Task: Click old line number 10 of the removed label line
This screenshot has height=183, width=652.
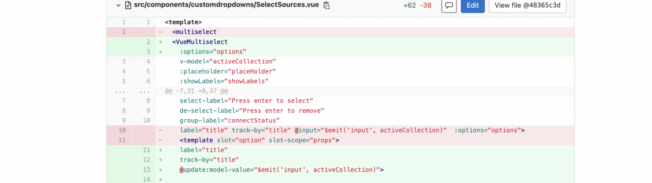Action: 122,130
